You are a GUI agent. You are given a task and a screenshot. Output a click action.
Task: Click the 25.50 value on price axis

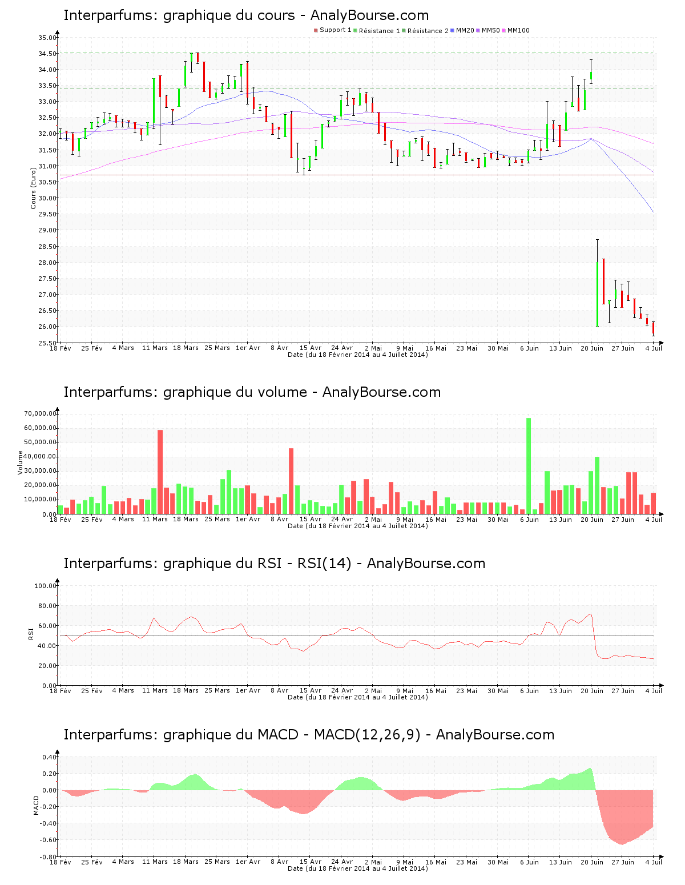(x=47, y=343)
